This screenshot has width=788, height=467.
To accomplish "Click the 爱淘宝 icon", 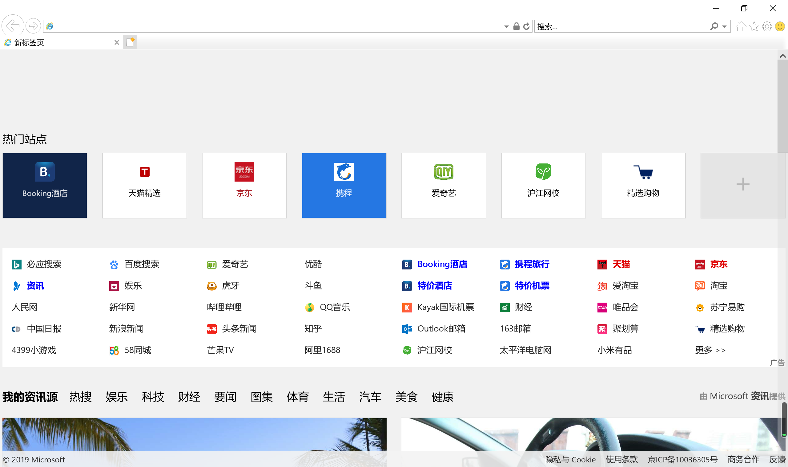I will point(602,286).
